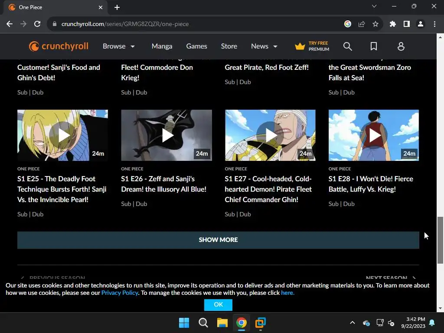Click the OneDrive cloud tray icon

click(366, 323)
